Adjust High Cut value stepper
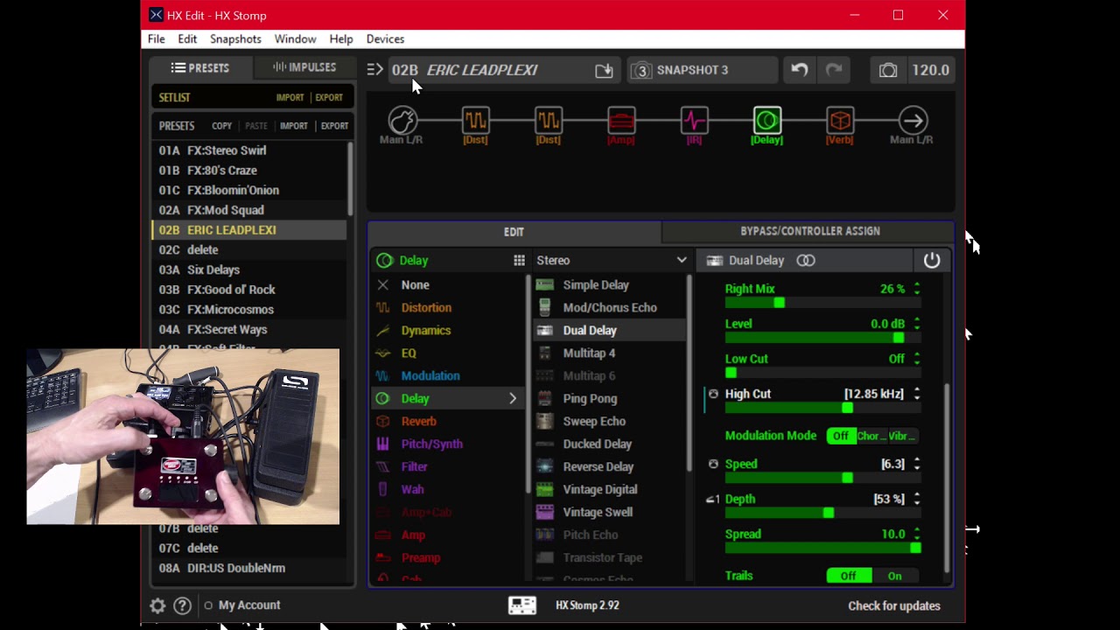 pyautogui.click(x=916, y=394)
